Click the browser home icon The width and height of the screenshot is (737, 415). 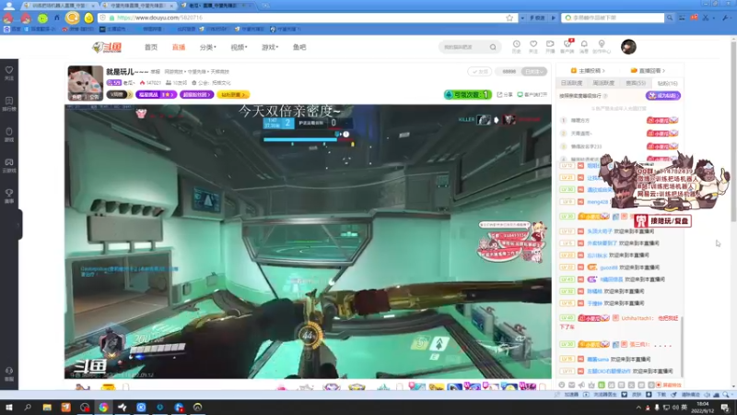pos(57,18)
